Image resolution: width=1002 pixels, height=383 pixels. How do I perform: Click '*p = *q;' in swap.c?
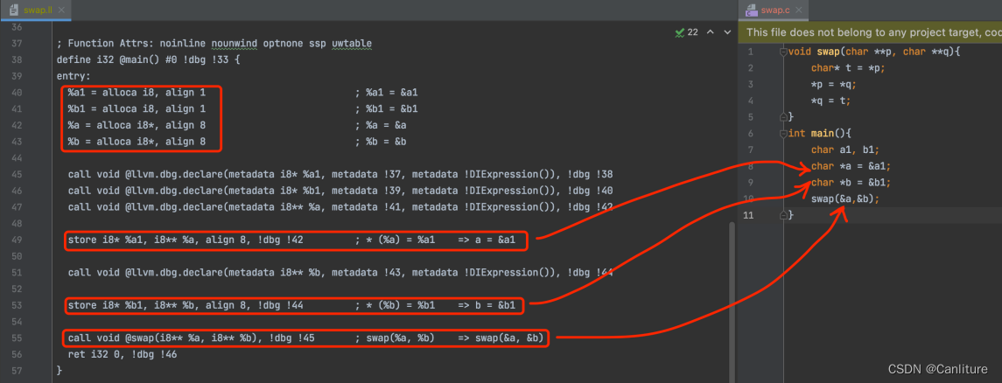pos(834,84)
